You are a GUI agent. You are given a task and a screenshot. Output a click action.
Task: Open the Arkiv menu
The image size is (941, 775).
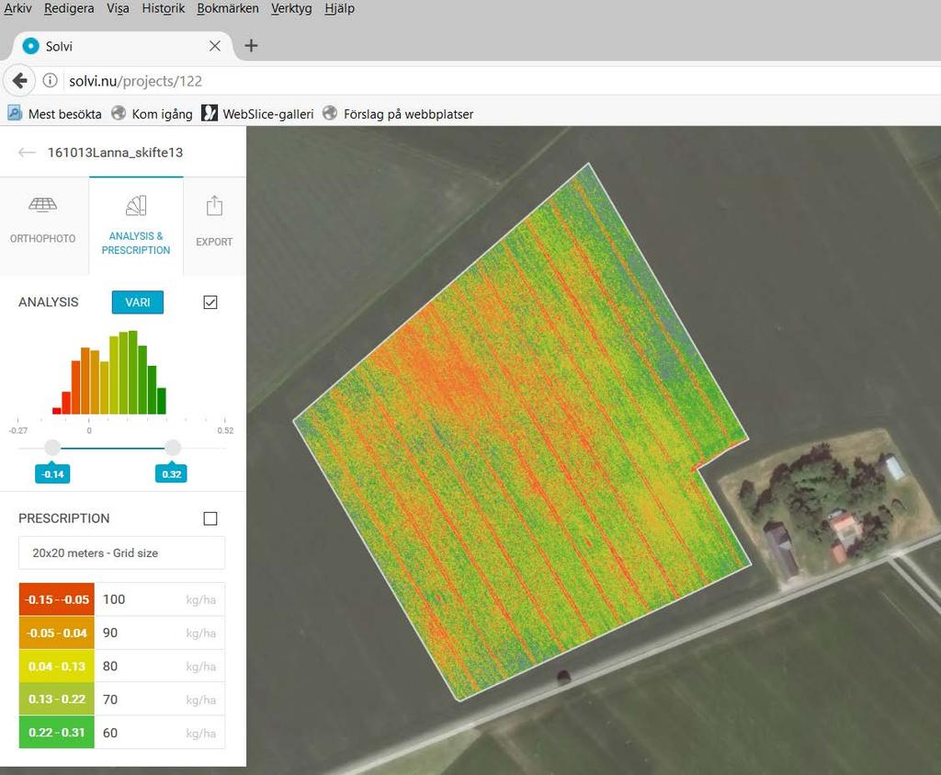(x=17, y=8)
